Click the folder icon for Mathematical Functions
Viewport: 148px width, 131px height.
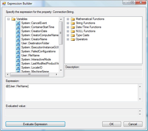[73, 19]
